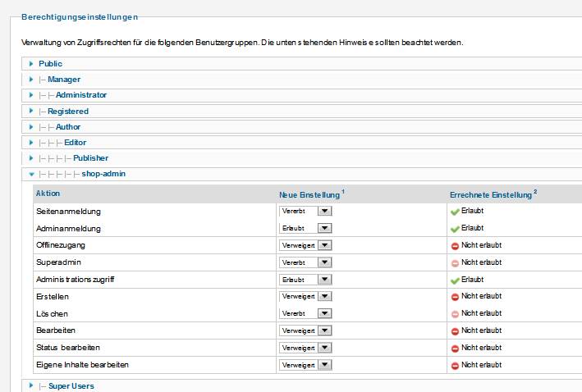582x392 pixels.
Task: Change the Bearbeiten permission dropdown
Action: click(305, 330)
